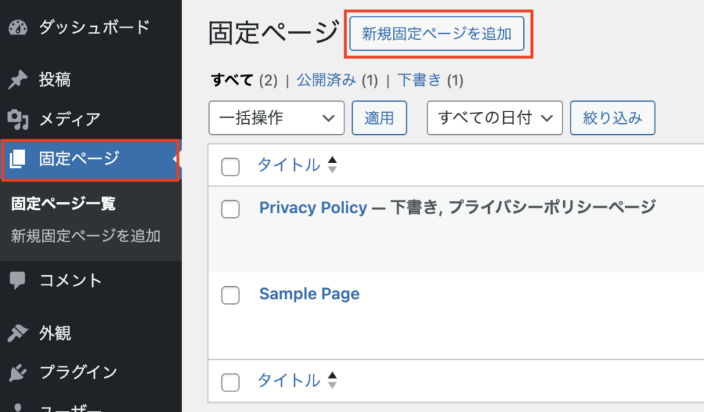Click the コメント speech bubble icon
The height and width of the screenshot is (412, 704).
click(18, 281)
